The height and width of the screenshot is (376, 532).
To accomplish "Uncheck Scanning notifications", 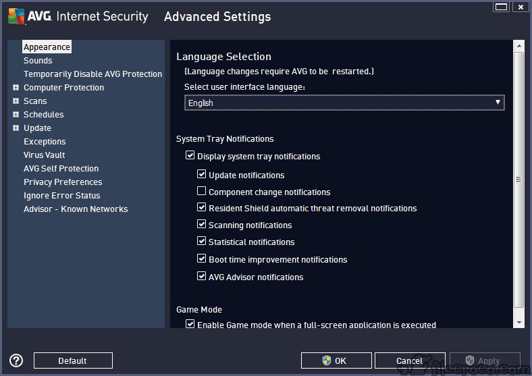I will (202, 224).
